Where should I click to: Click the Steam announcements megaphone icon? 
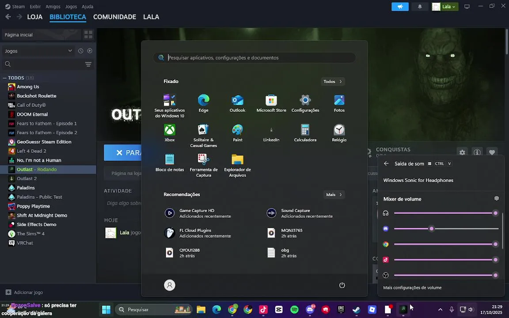coord(400,7)
